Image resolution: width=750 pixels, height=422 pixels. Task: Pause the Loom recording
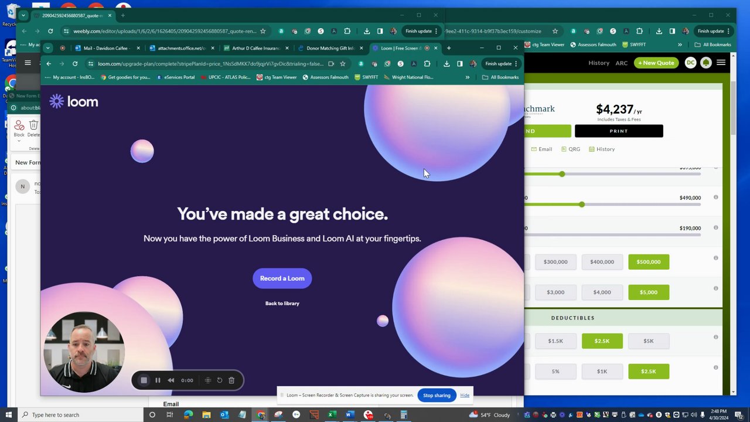click(158, 380)
